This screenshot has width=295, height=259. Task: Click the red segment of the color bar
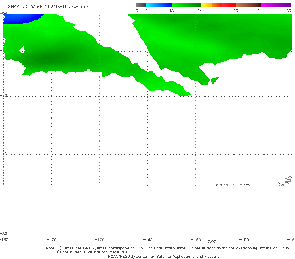click(229, 5)
